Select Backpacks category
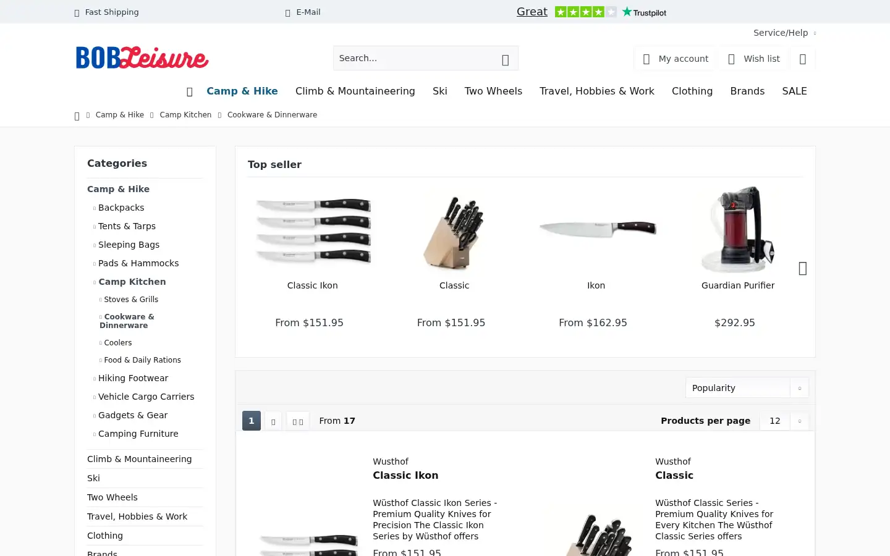This screenshot has height=556, width=890. click(x=121, y=208)
